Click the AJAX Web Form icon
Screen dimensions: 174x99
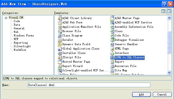tap(60, 23)
